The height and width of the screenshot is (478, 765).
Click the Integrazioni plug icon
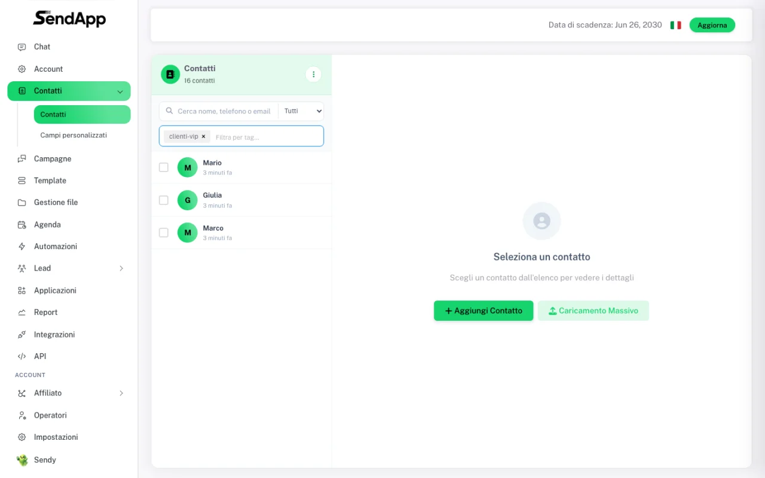click(22, 335)
